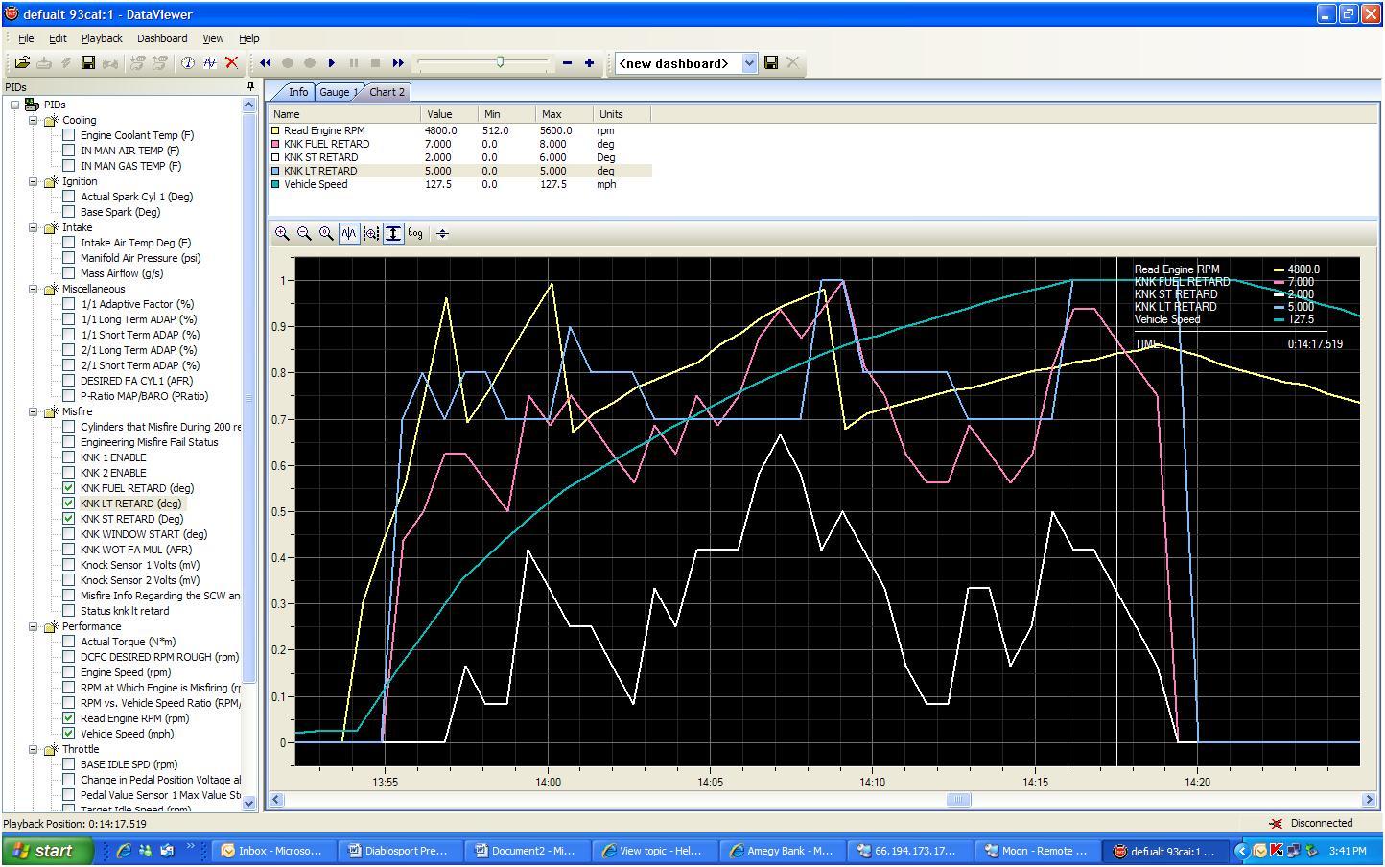Uncheck KNK FUEL RETARD PID
The width and height of the screenshot is (1385, 867).
coord(69,488)
